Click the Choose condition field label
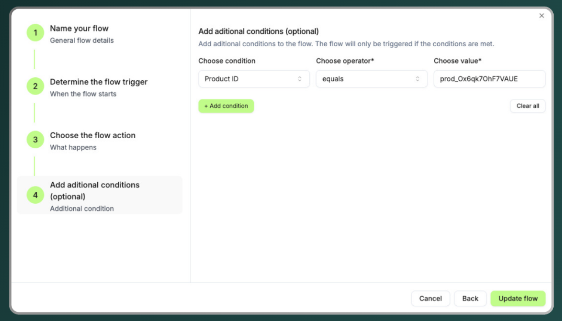562x321 pixels. pyautogui.click(x=227, y=61)
